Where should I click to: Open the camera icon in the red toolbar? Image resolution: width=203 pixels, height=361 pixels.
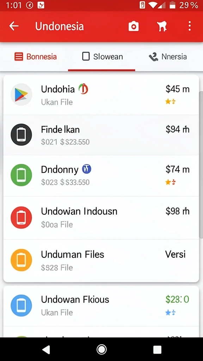click(134, 26)
